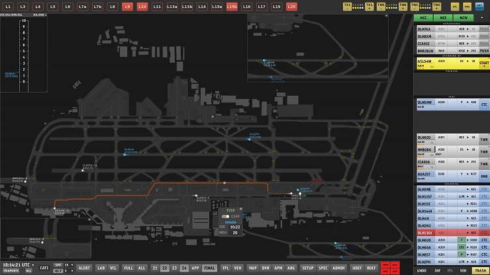This screenshot has height=275, width=490.
Task: Click the CAT LIGHT indicator button
Action: 479,6
